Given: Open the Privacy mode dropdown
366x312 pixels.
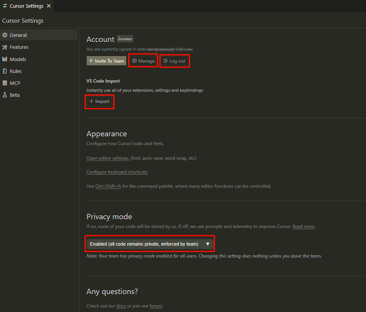Looking at the screenshot, I should (x=150, y=244).
